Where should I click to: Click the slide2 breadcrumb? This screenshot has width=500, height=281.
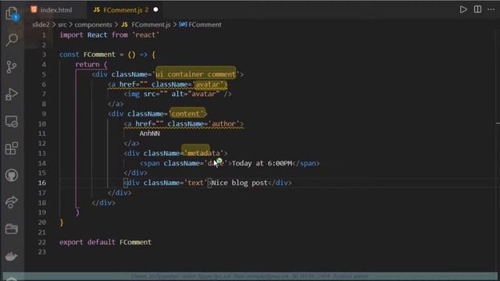(41, 24)
